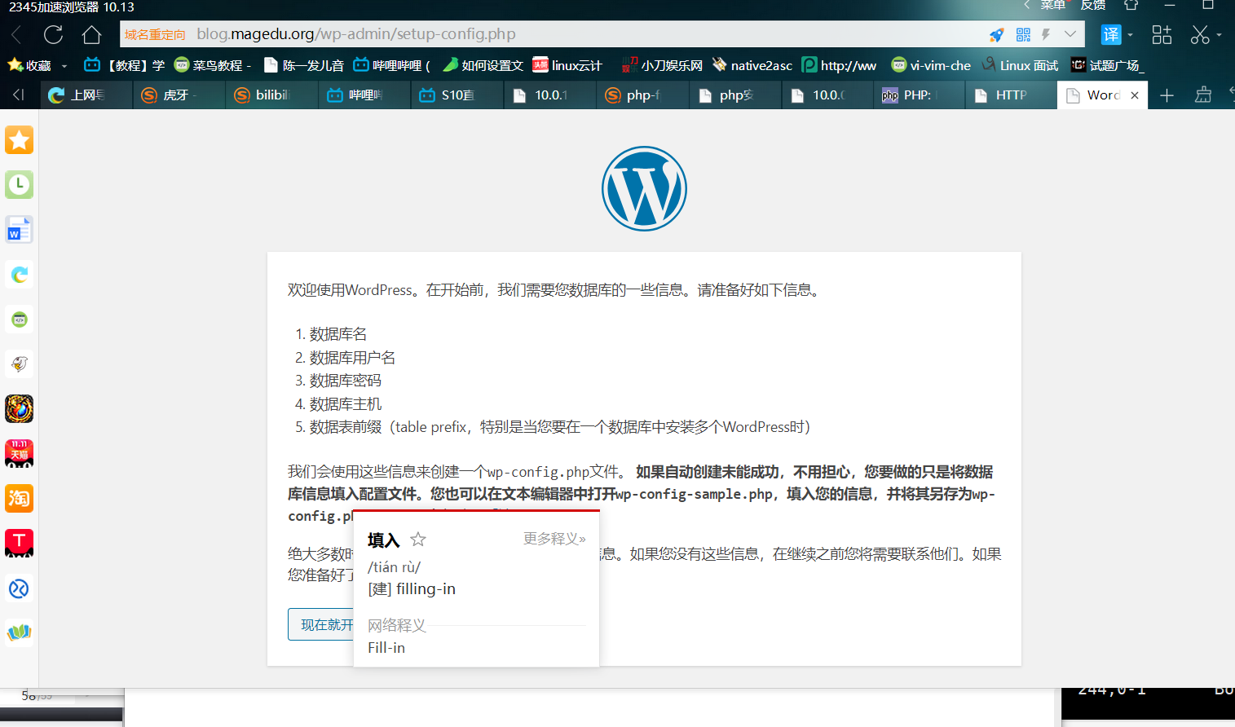Reload the current page
1235x727 pixels.
pyautogui.click(x=54, y=35)
